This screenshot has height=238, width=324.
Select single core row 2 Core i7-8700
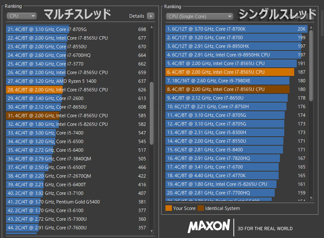click(236, 38)
